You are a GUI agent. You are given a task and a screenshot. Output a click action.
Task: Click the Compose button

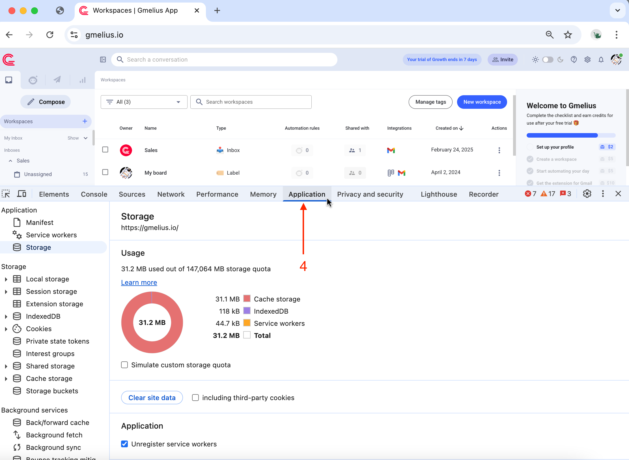tap(46, 102)
